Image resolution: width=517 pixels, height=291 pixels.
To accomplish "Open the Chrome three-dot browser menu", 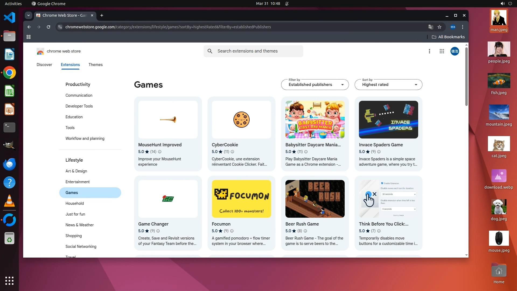I will (463, 27).
